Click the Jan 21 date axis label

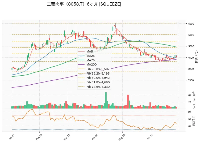11,137
